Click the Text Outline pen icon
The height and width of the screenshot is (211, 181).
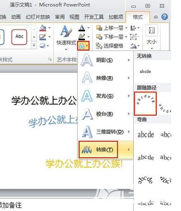point(82,37)
